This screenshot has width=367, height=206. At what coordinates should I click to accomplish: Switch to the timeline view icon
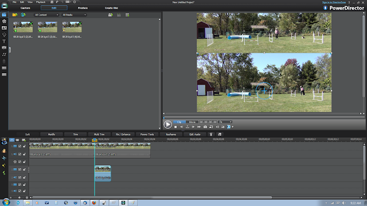[x=11, y=140]
